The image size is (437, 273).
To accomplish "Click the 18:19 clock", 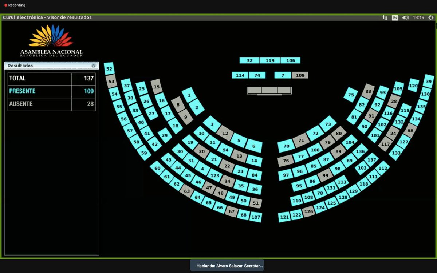I will click(x=418, y=17).
